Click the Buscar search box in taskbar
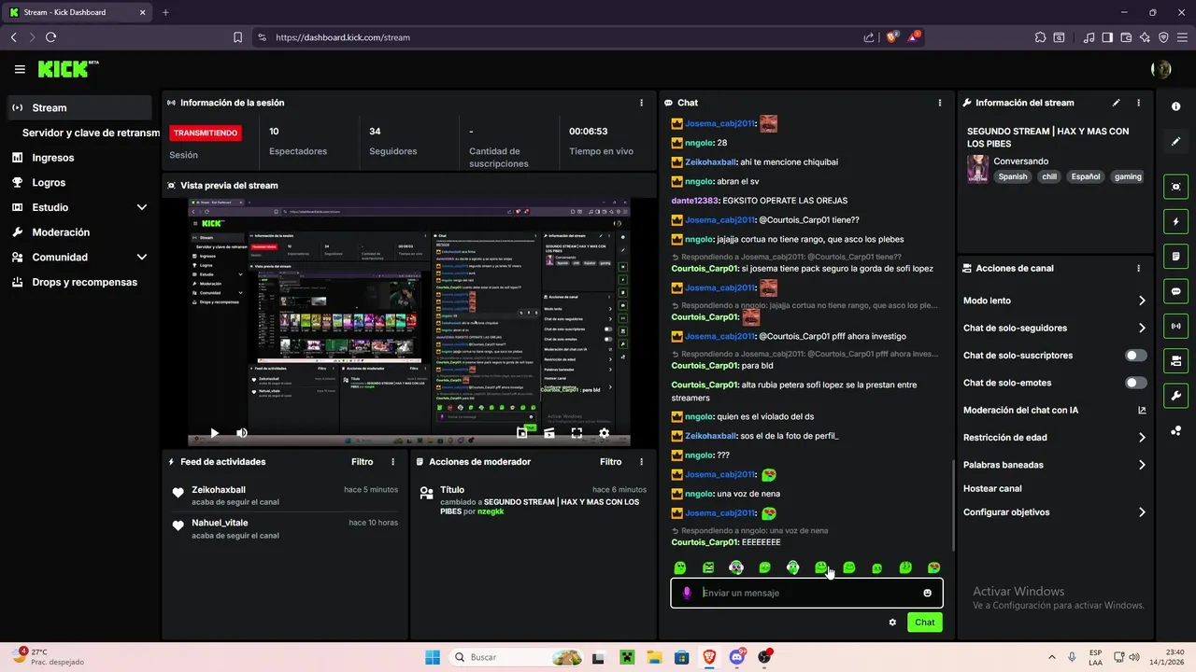The width and height of the screenshot is (1196, 672). pos(518,657)
